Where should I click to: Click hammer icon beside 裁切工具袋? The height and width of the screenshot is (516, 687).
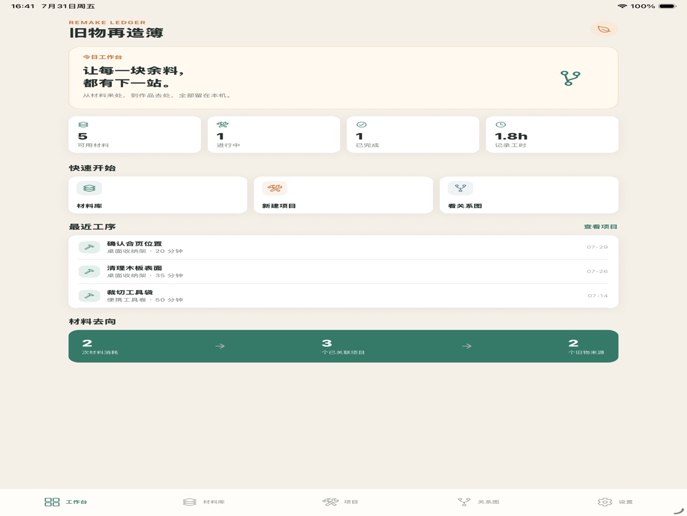pos(89,296)
